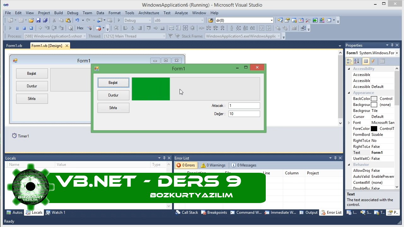Click the Tab Order layout icon
The image size is (404, 227).
(x=302, y=28)
